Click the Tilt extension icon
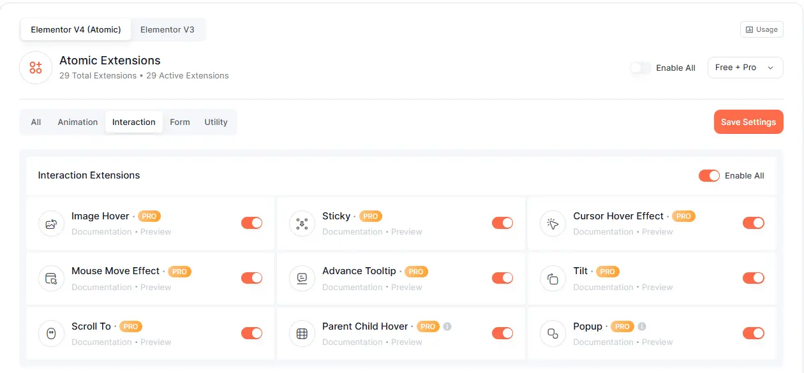Viewport: 804px width, 373px height. [x=553, y=279]
